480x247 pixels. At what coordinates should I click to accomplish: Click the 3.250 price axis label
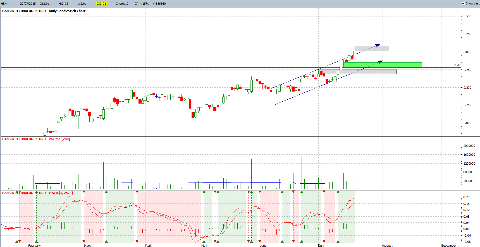coord(467,34)
